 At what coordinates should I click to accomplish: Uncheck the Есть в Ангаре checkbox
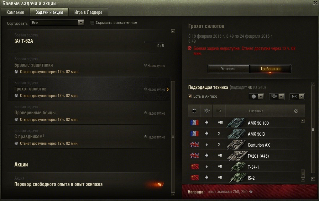190,96
